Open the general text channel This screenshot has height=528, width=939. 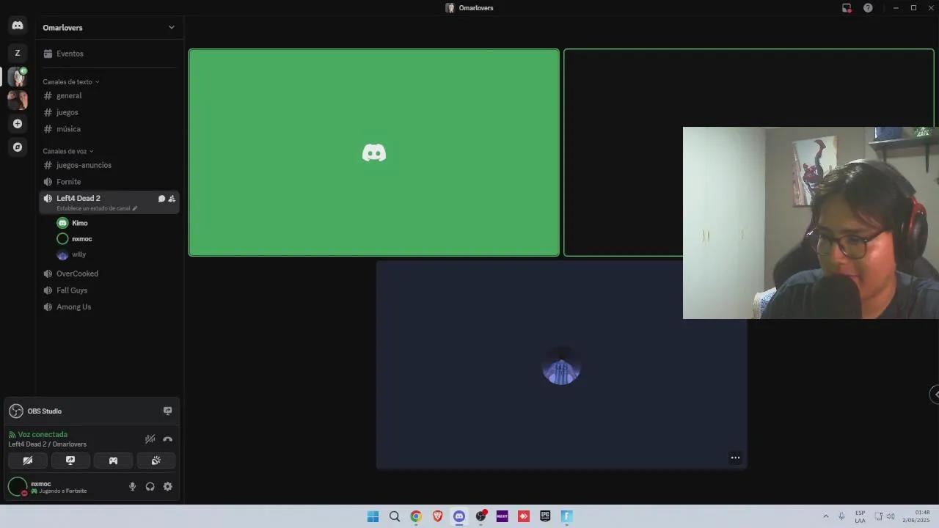69,96
